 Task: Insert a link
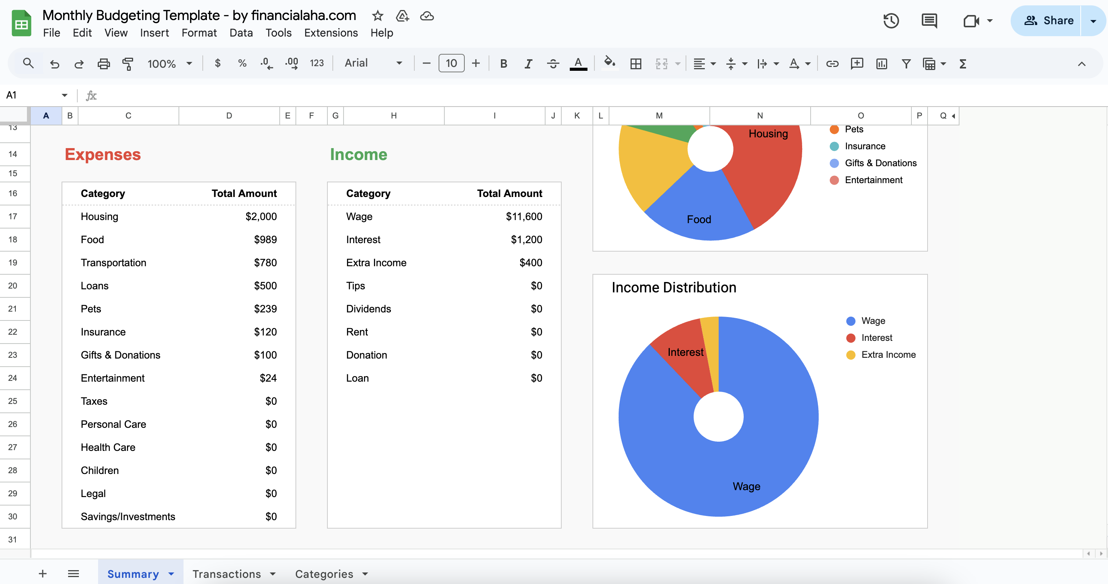(x=832, y=63)
